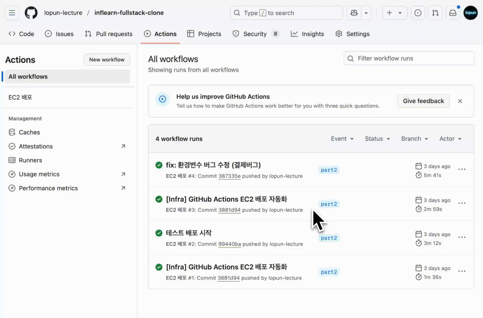Viewport: 483px width, 318px height.
Task: Click success check icon of '테스트 배포 시작'
Action: (159, 233)
